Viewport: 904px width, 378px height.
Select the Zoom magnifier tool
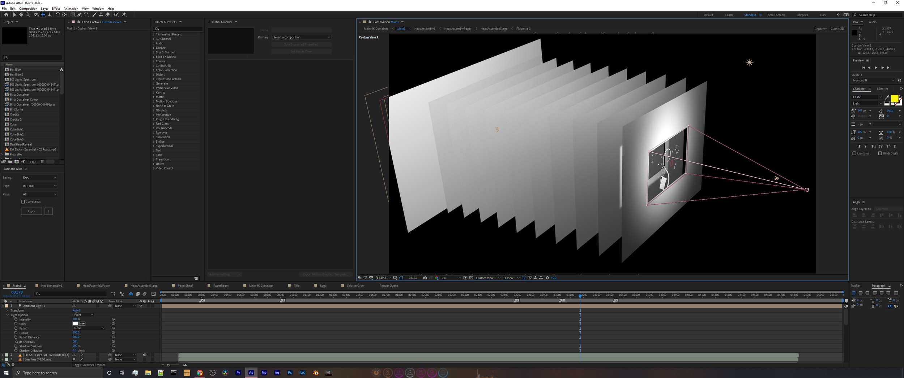28,15
